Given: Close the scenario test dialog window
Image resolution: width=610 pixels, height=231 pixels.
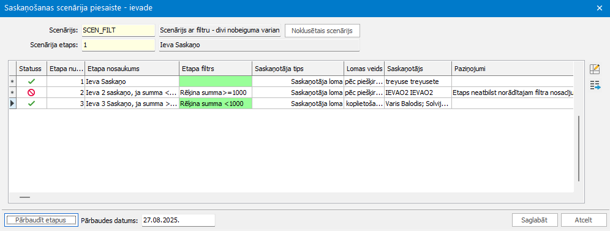Looking at the screenshot, I should [600, 8].
